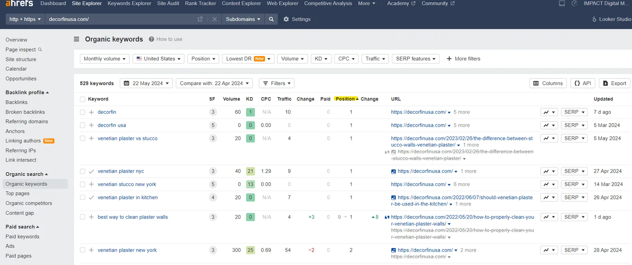Open the United States country dropdown
Image resolution: width=632 pixels, height=265 pixels.
pos(158,59)
